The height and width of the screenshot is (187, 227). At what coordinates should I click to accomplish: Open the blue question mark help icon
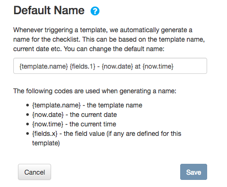95,11
